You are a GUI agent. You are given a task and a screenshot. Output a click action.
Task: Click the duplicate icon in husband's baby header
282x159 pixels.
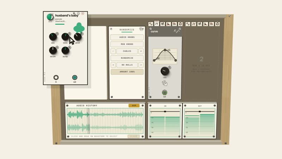[x=74, y=13]
